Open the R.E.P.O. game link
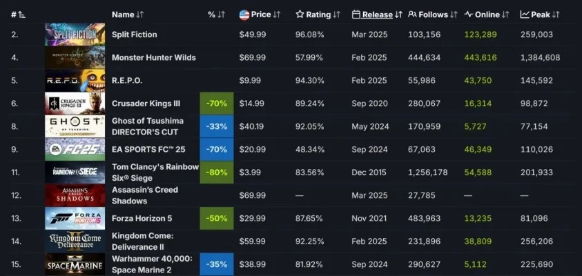The height and width of the screenshot is (276, 582). (x=128, y=81)
